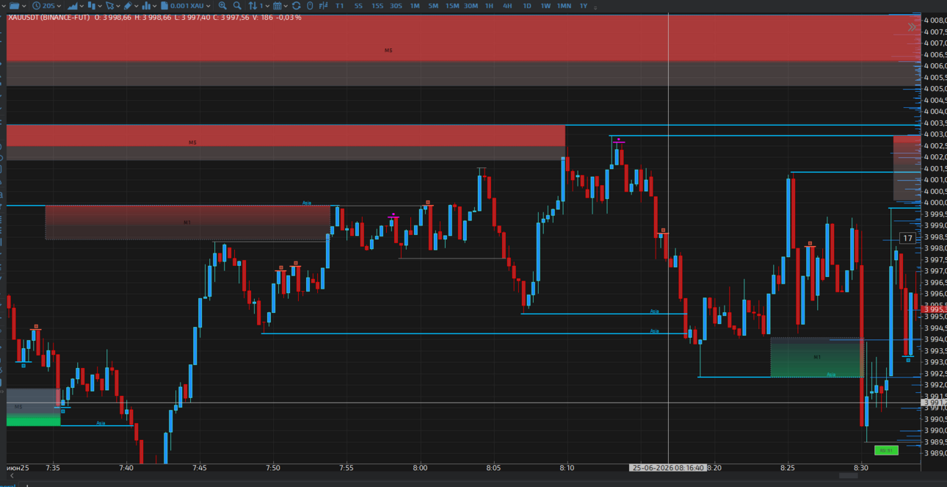Toggle the mouse mode icon
Viewport: 947px width, 487px height.
point(310,5)
